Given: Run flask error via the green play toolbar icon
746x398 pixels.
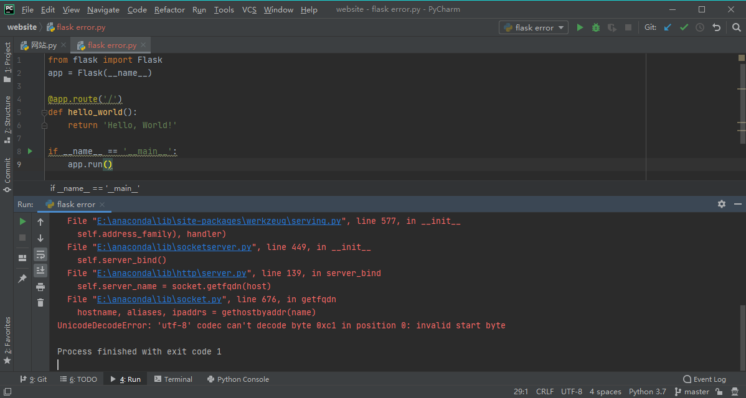Looking at the screenshot, I should pyautogui.click(x=579, y=27).
